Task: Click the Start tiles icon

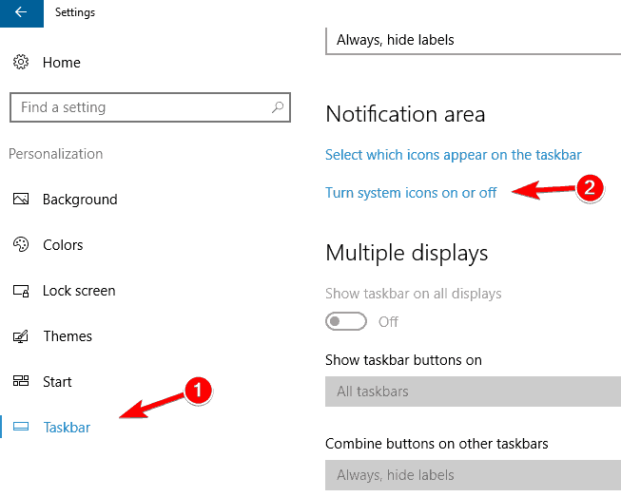Action: (x=21, y=382)
